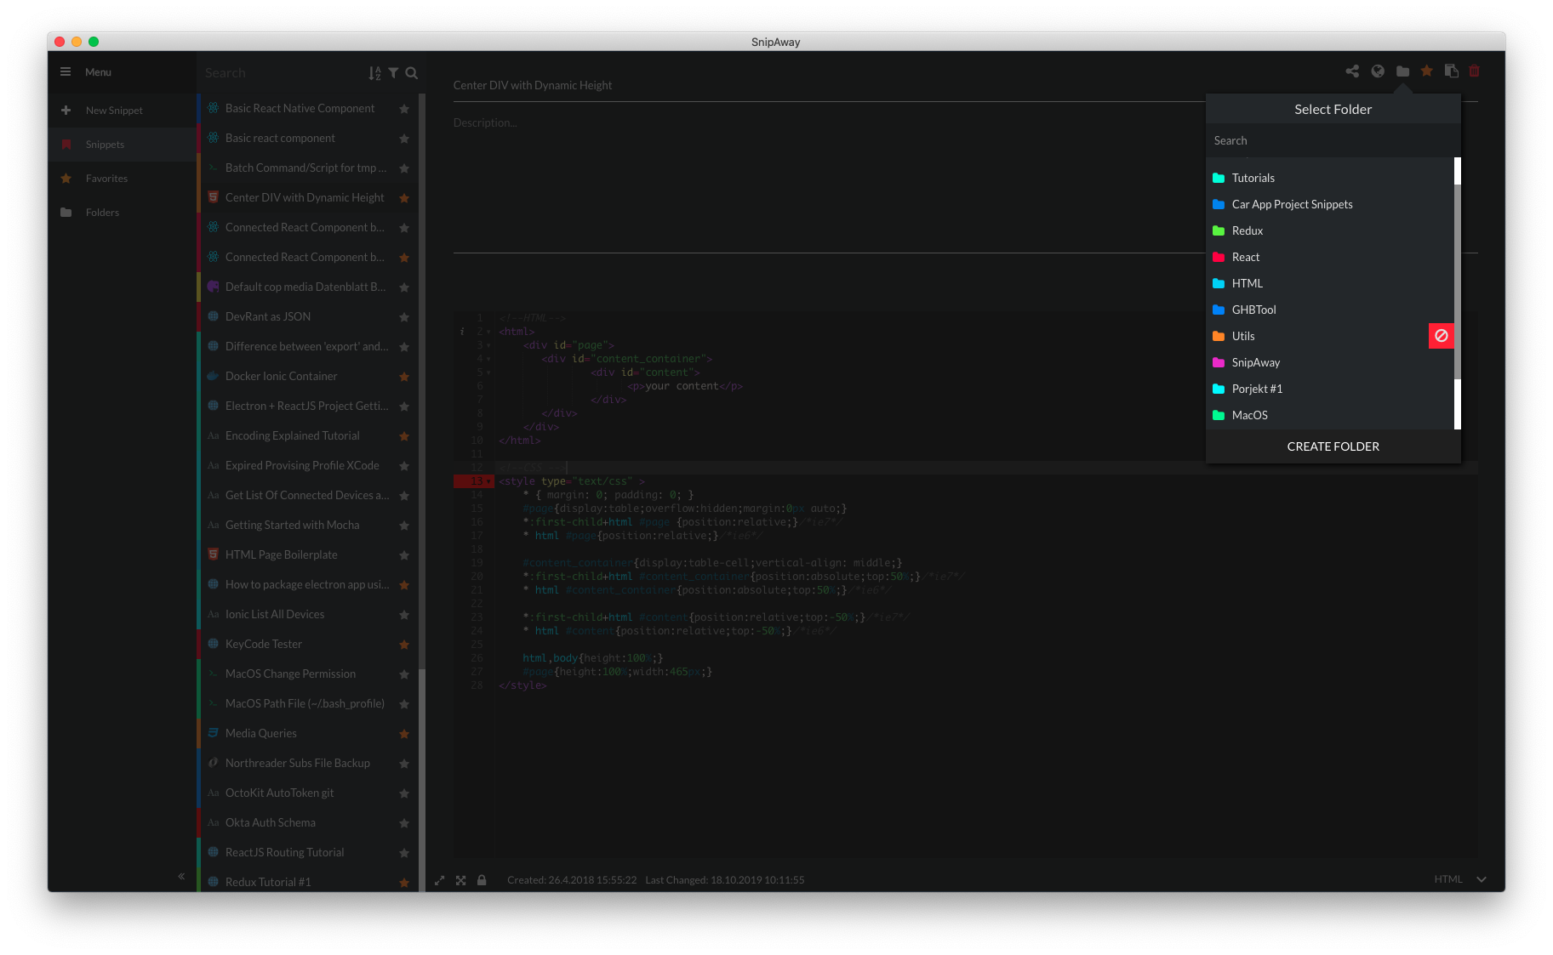Screen dimensions: 1553x955
Task: Click the HTML folder's cyan icon
Action: click(x=1219, y=283)
